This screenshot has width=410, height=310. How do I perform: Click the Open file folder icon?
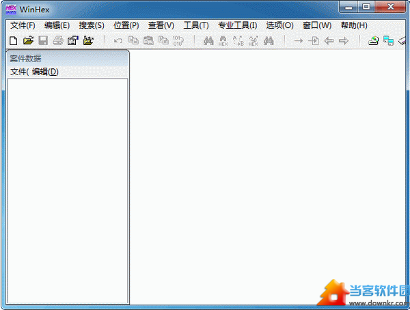(x=28, y=41)
